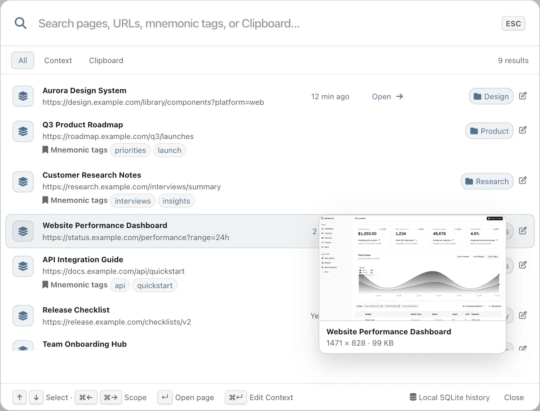Screen dimensions: 540x411
Task: Click the 12 min ago timestamp
Action: pyautogui.click(x=330, y=97)
